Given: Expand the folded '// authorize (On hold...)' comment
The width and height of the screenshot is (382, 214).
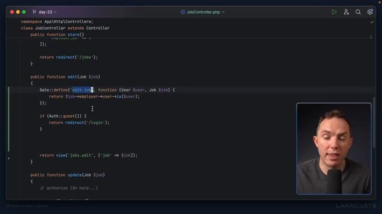Looking at the screenshot, I should click(69, 188).
